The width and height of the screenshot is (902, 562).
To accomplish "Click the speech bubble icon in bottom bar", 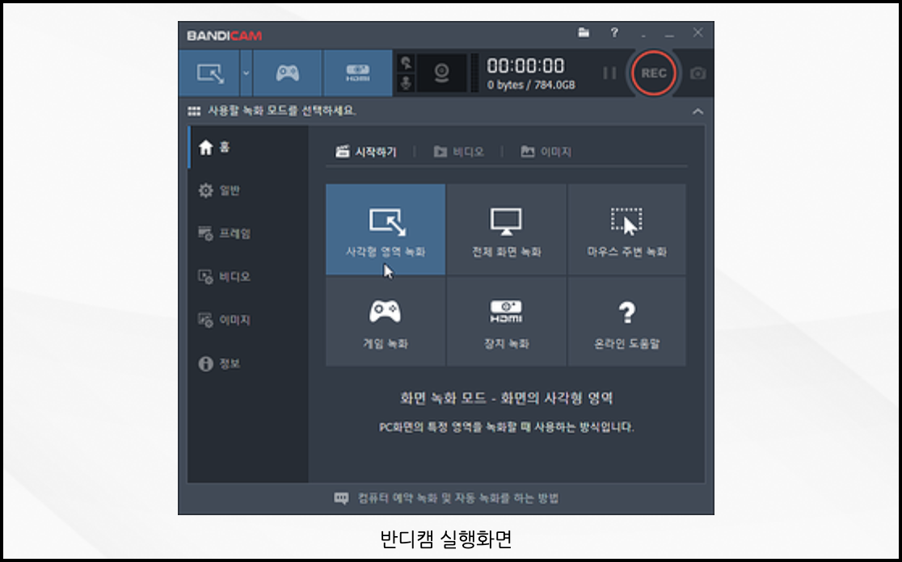I will pos(342,498).
